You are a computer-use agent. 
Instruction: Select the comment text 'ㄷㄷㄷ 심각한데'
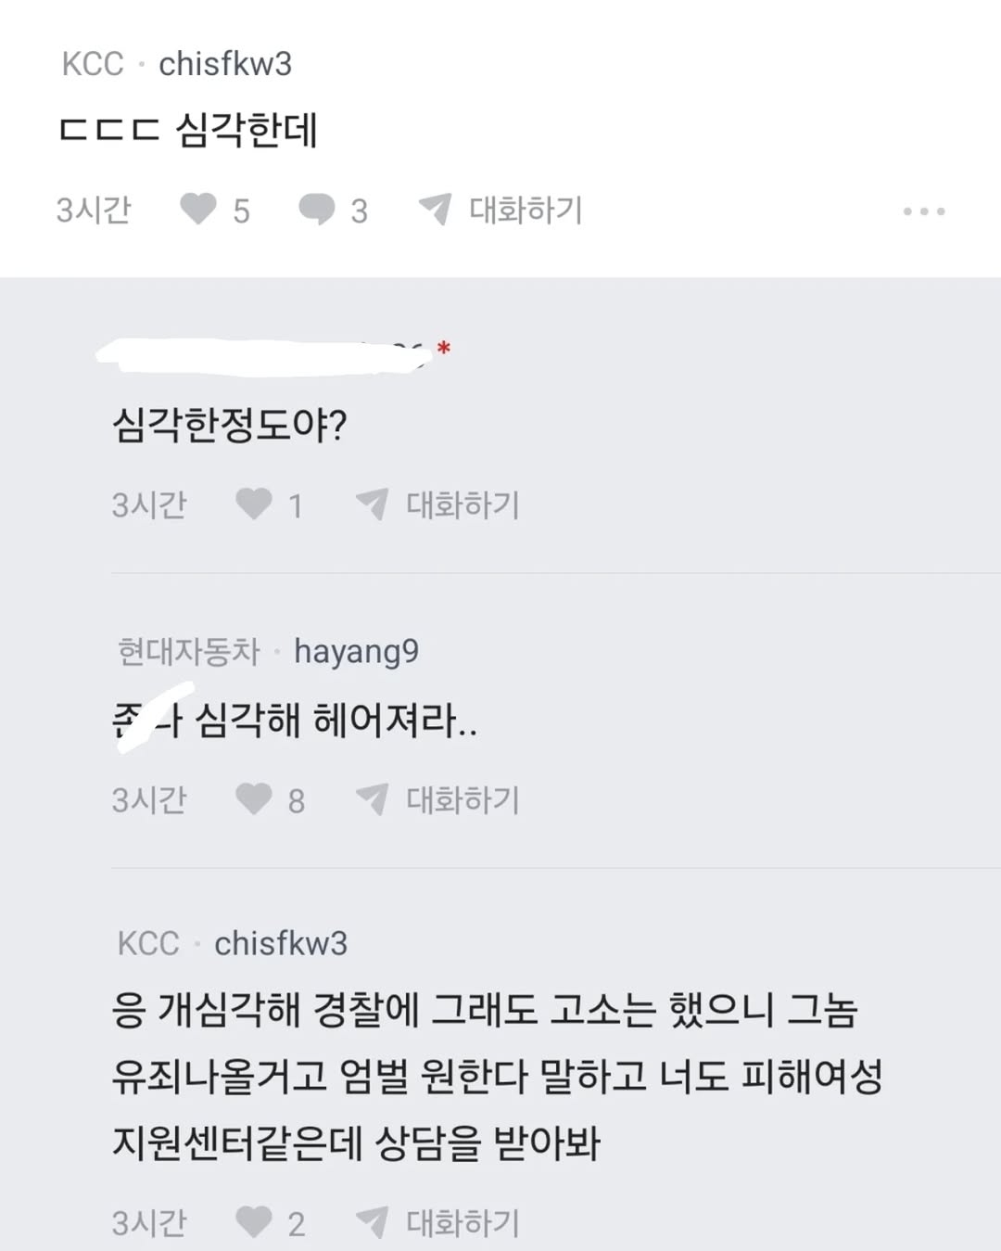(x=188, y=130)
